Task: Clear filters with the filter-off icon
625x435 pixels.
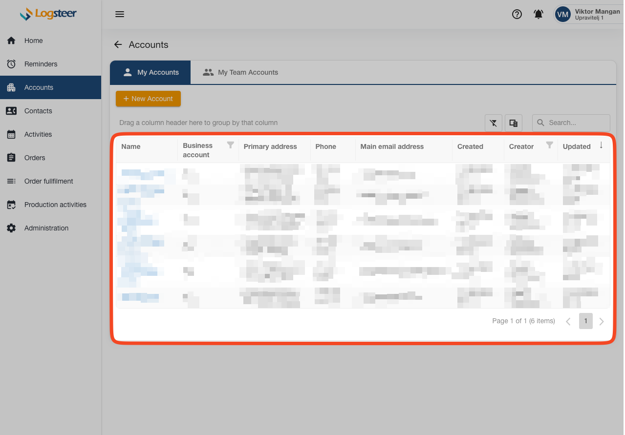Action: 493,123
